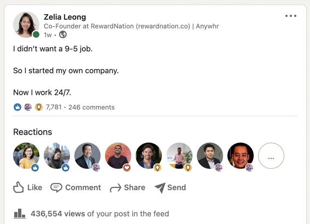The height and width of the screenshot is (224, 310).
Task: Click the yellow insightful lightbulb reaction icon
Action: tap(39, 107)
